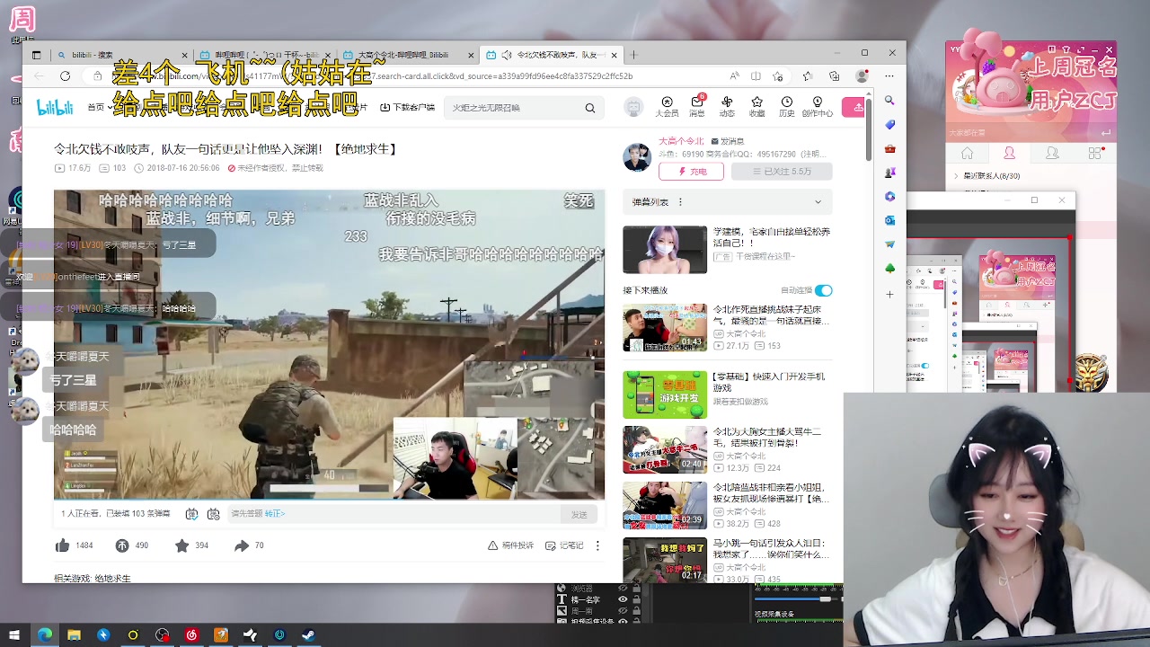The height and width of the screenshot is (647, 1150).
Task: Focus the bilibili search input field
Action: pyautogui.click(x=514, y=108)
